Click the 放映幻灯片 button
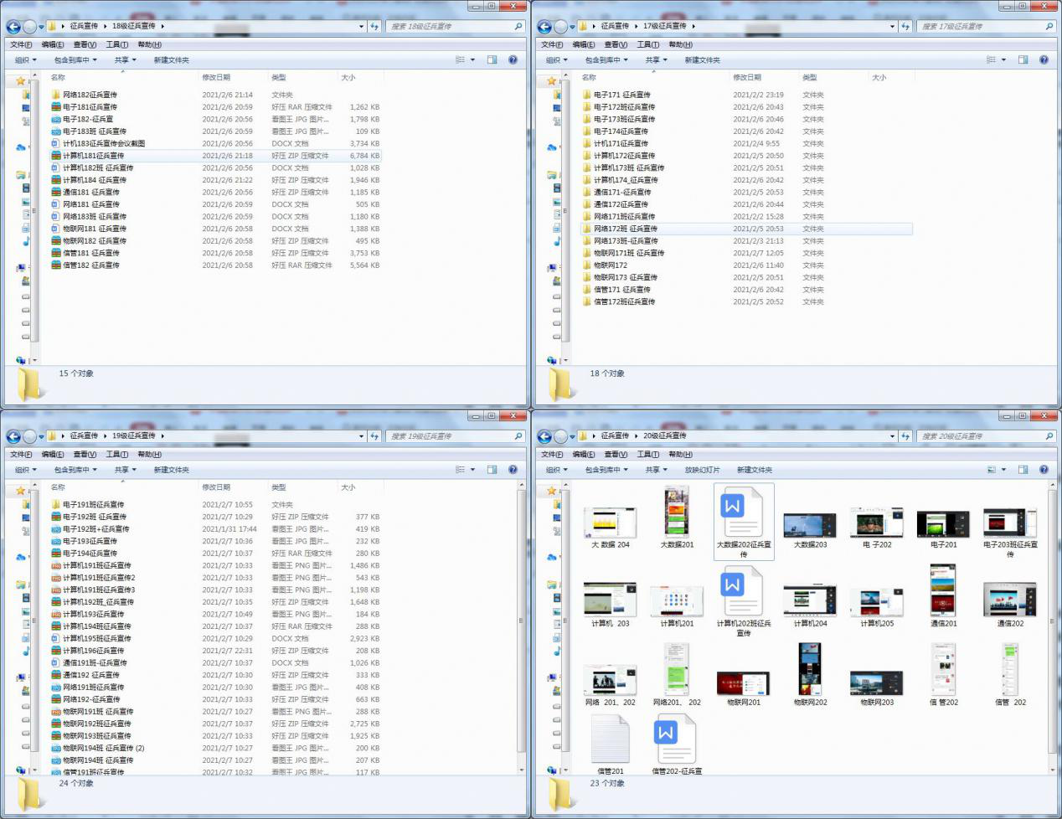 [702, 470]
